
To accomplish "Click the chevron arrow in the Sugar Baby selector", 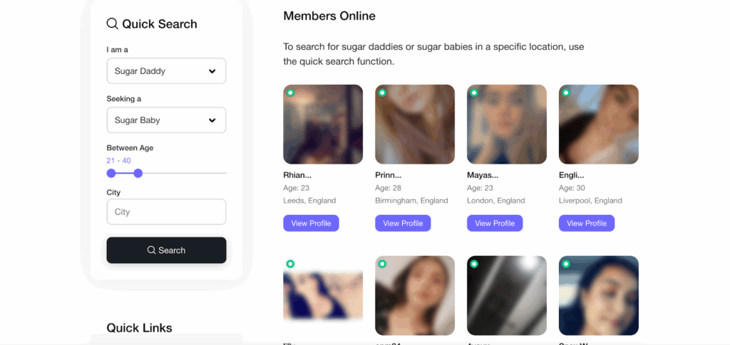I will click(212, 120).
